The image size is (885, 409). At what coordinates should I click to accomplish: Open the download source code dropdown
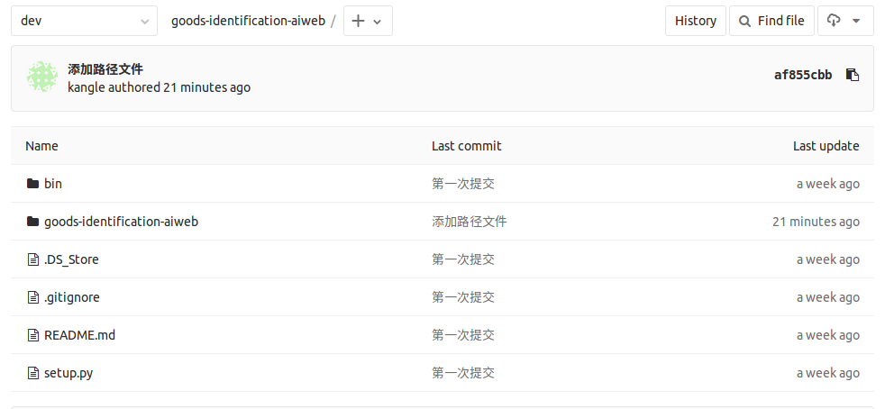click(x=845, y=21)
